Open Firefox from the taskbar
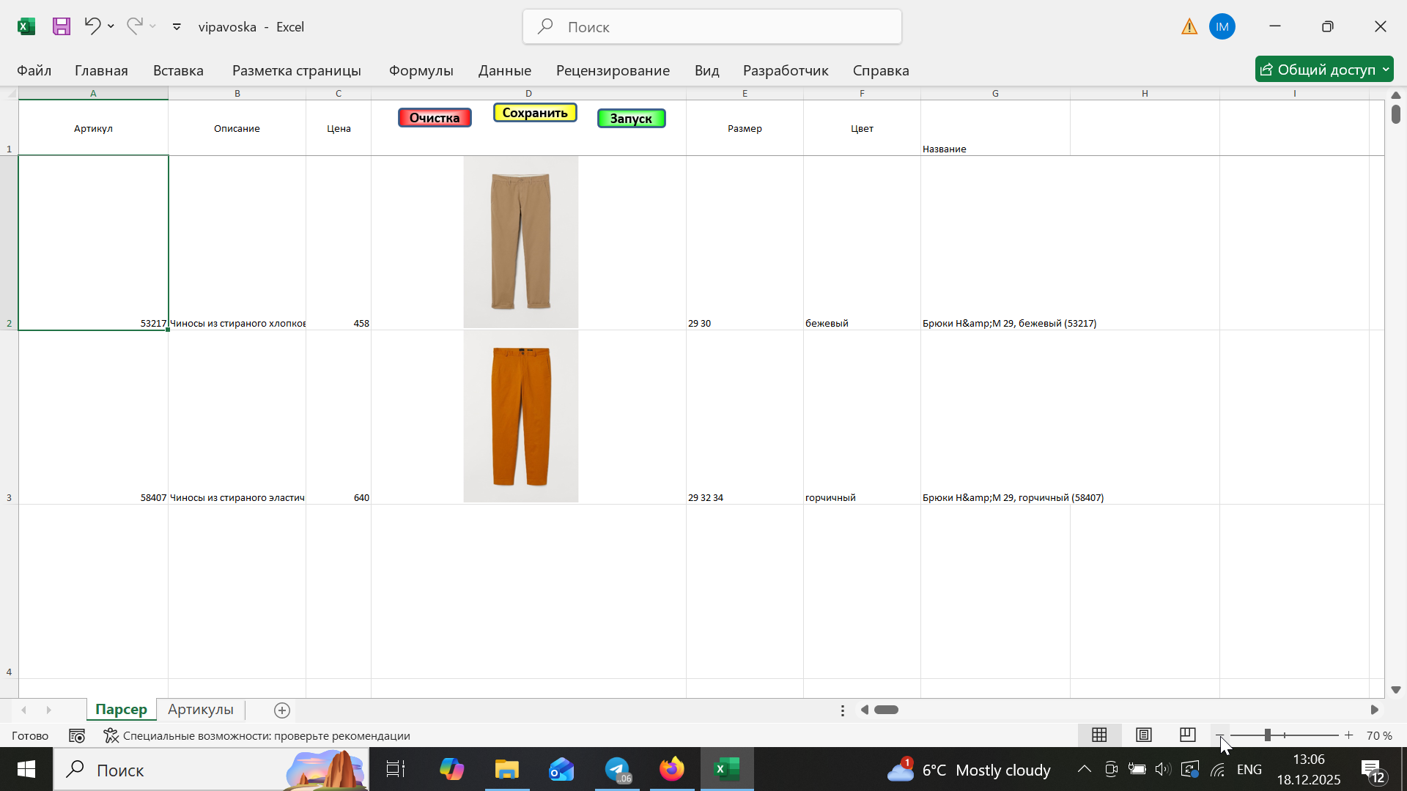Image resolution: width=1407 pixels, height=791 pixels. tap(671, 770)
